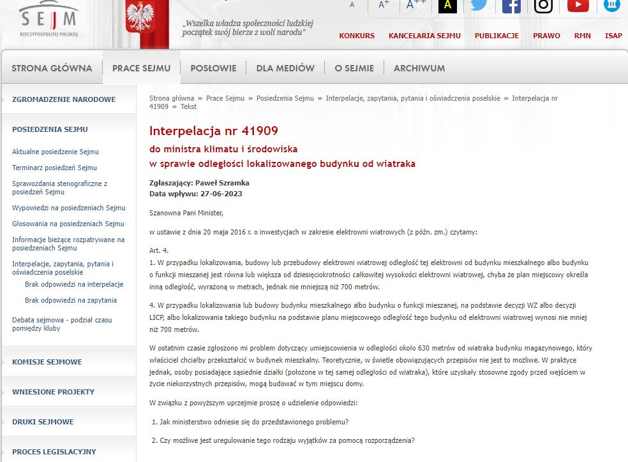This screenshot has width=628, height=462.
Task: Enable high-contrast mode (yellow A icon)
Action: [447, 5]
